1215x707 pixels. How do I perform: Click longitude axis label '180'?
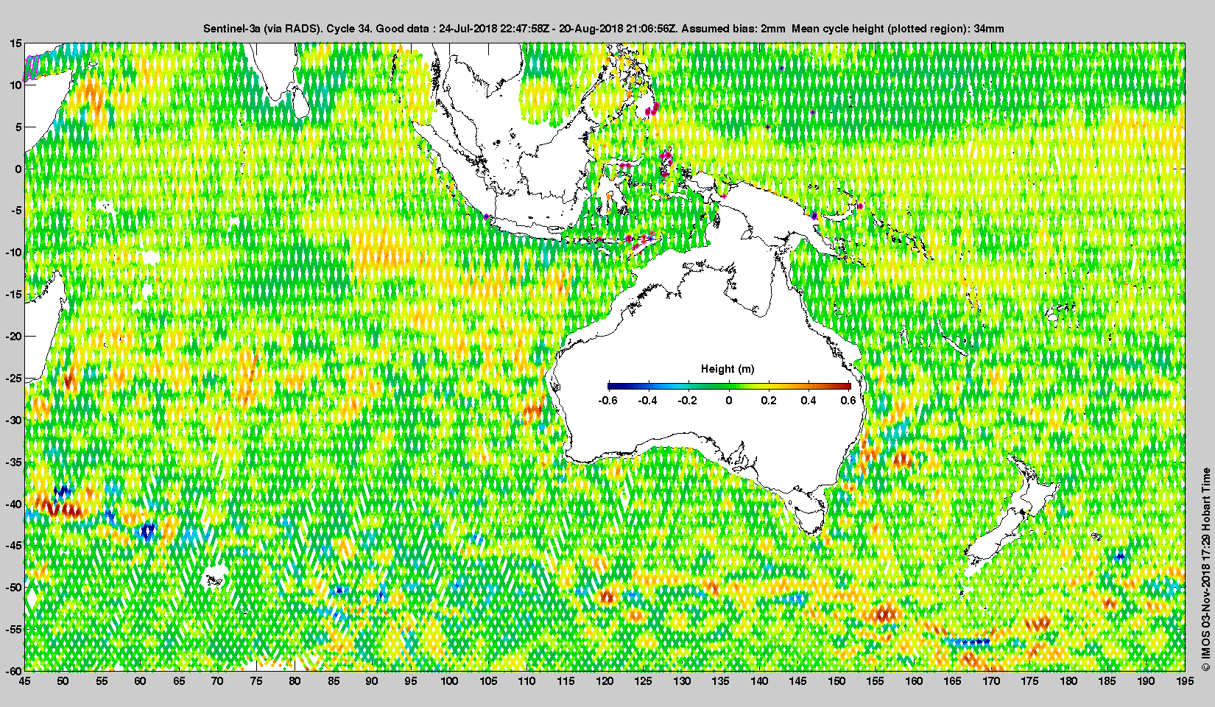1068,680
